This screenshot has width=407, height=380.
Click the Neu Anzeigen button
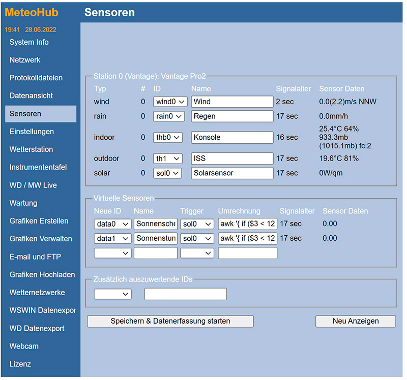point(356,322)
